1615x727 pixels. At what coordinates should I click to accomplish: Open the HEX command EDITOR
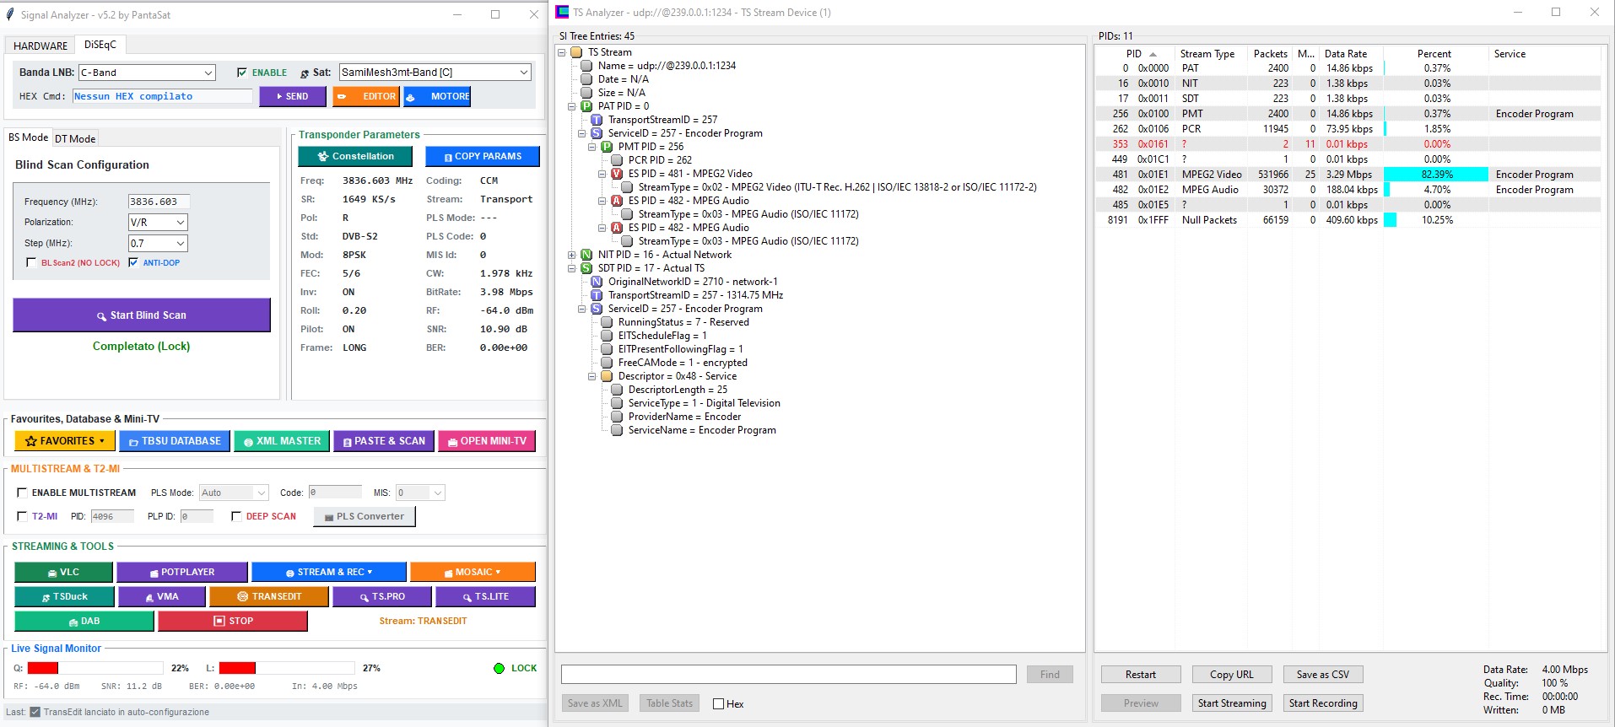pyautogui.click(x=365, y=97)
